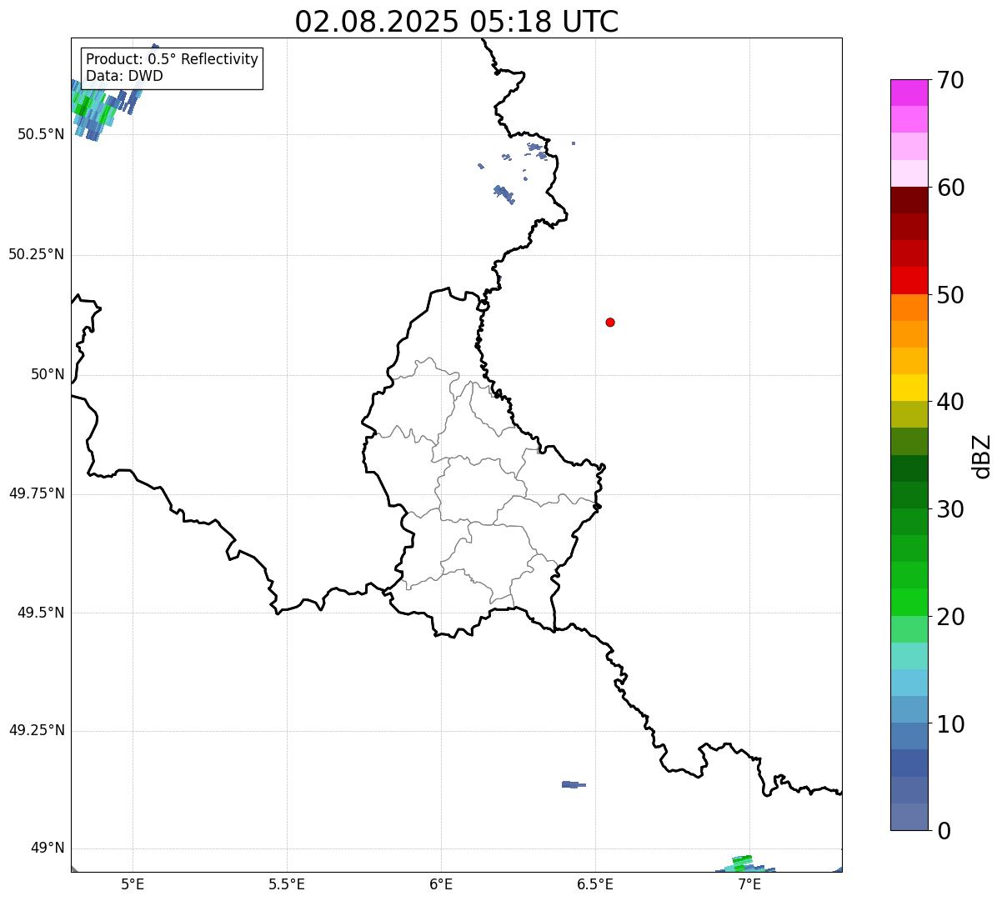The image size is (1002, 901).
Task: Click the Product: 0.5° Reflectivity label
Action: click(172, 59)
